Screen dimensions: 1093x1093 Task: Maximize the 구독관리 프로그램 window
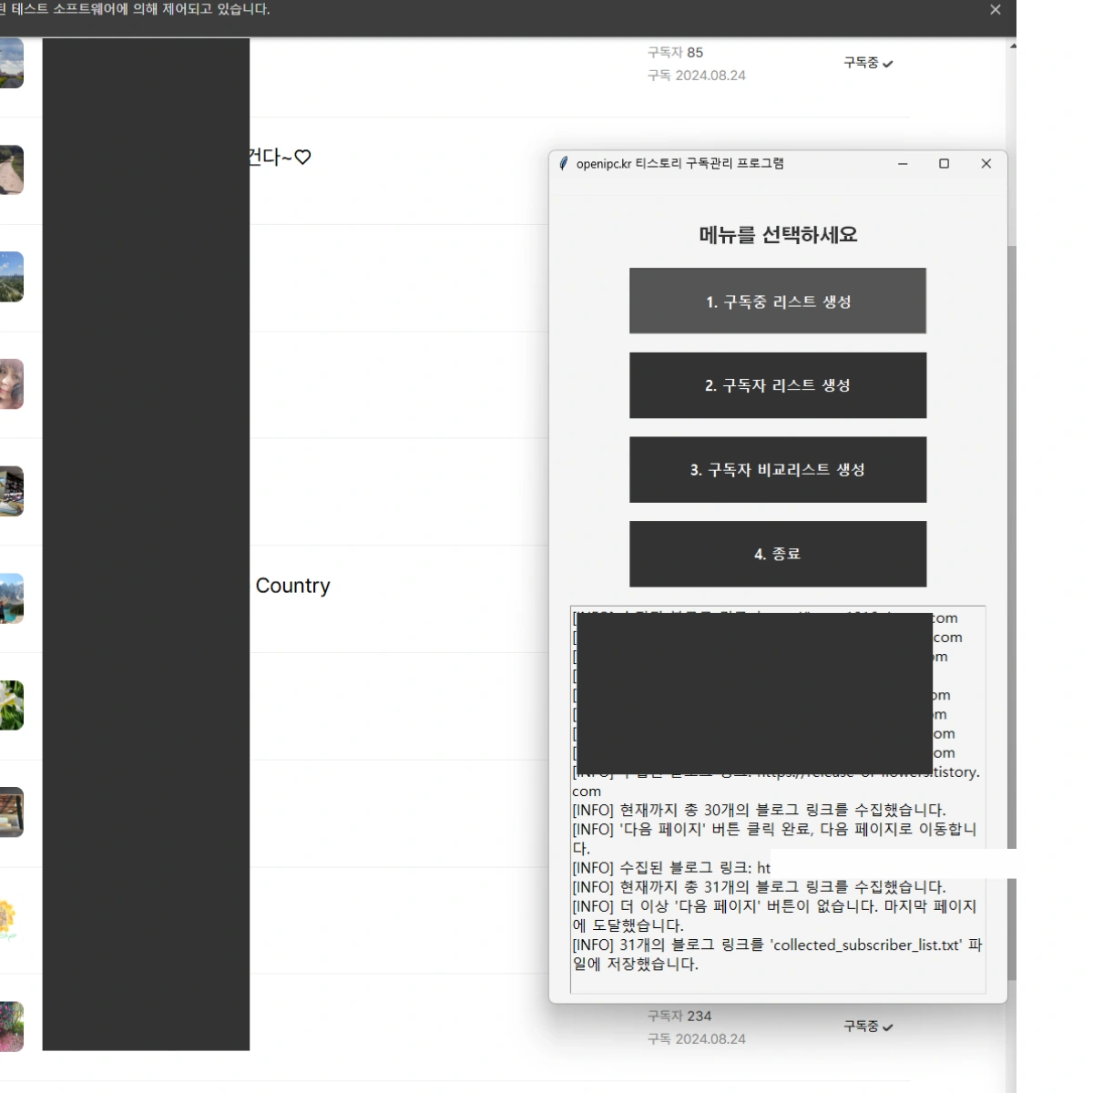point(944,164)
